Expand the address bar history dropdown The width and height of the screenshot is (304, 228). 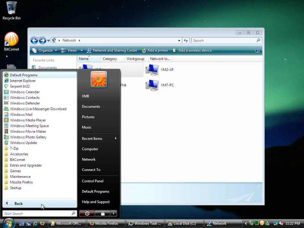[x=179, y=40]
